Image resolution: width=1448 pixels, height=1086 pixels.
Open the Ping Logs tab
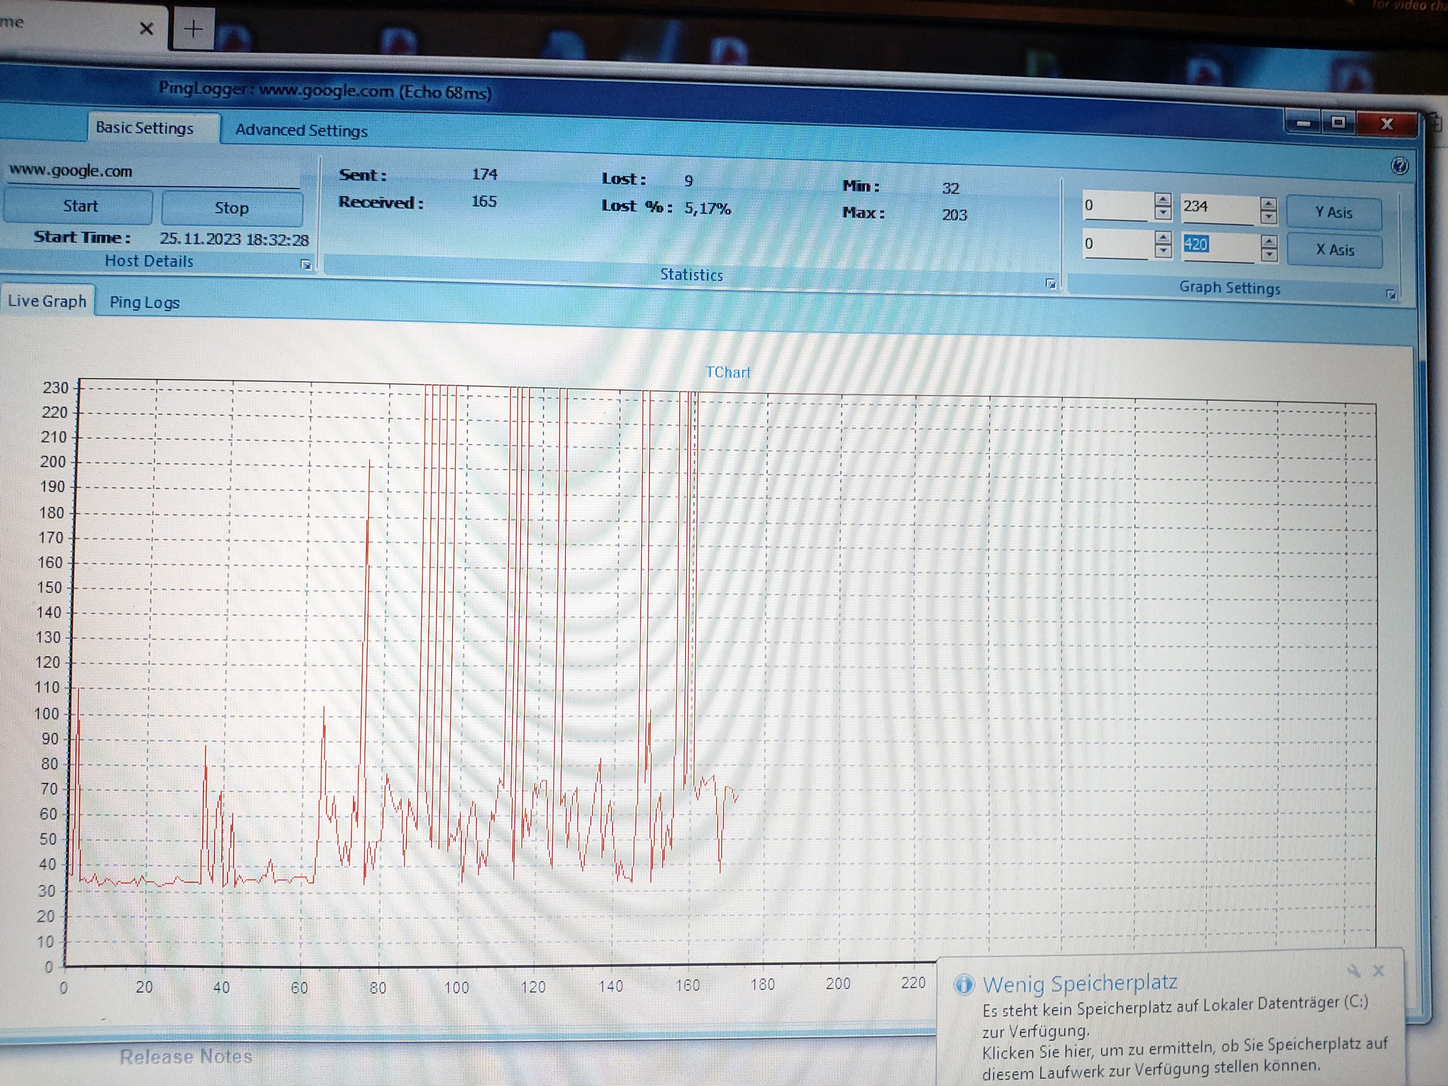tap(144, 302)
